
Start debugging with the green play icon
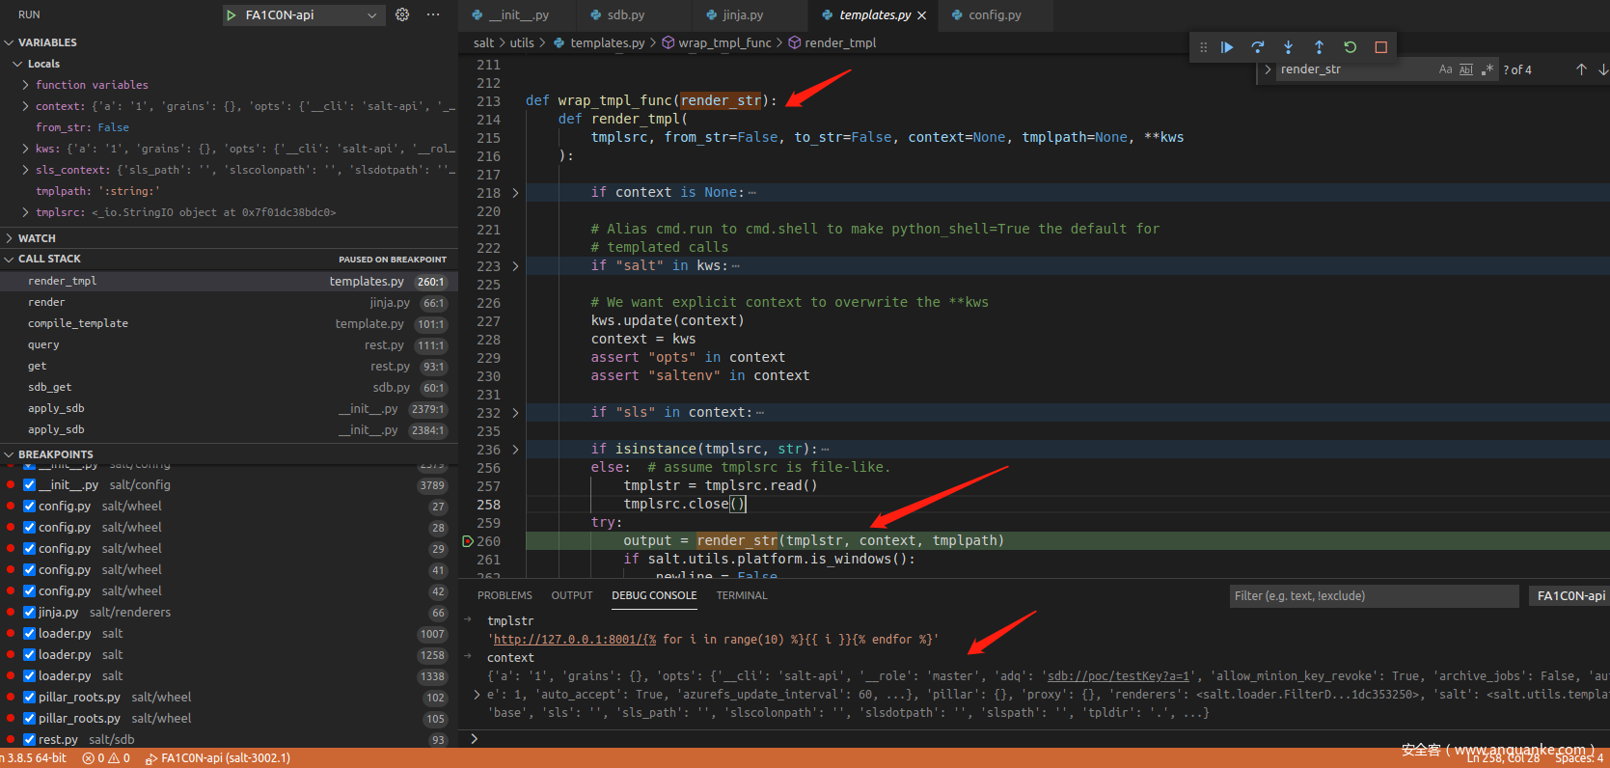click(x=232, y=14)
